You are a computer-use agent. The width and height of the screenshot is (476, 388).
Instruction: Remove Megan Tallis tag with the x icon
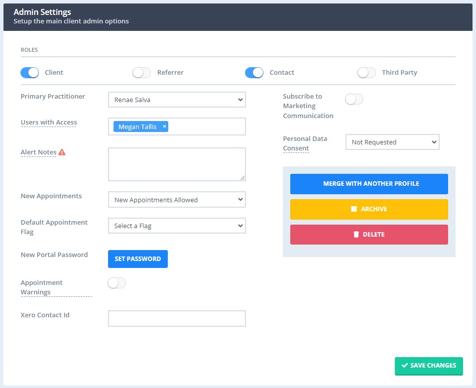164,127
